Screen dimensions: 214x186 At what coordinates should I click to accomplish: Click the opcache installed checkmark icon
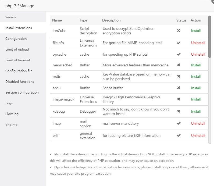(x=179, y=54)
